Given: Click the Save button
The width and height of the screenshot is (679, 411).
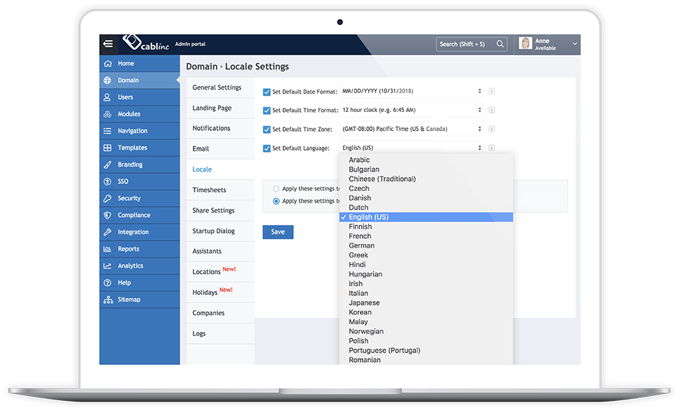Looking at the screenshot, I should 277,231.
